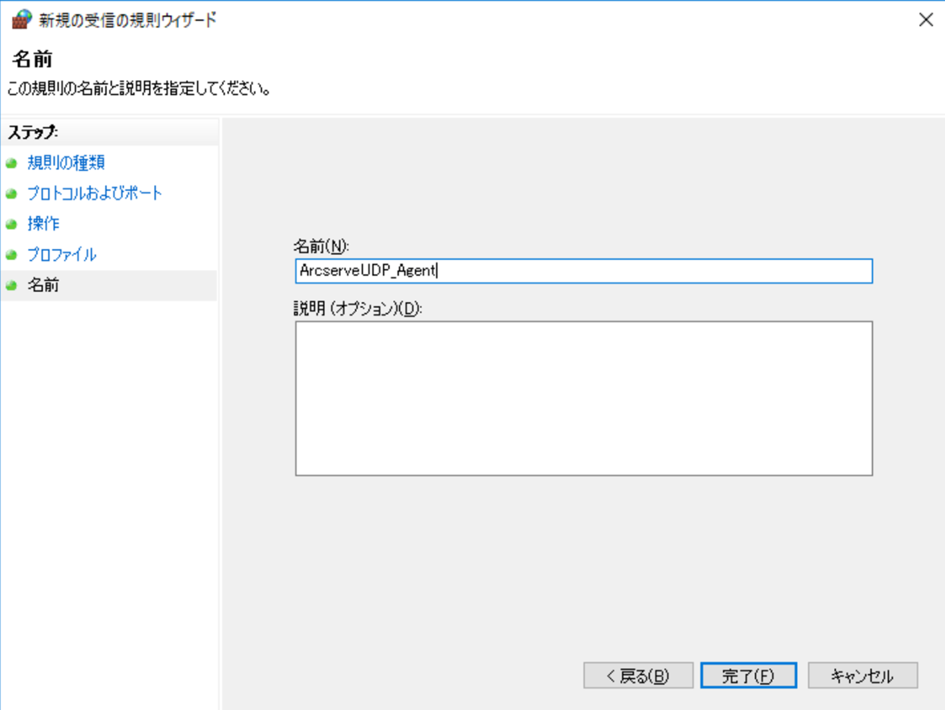
Task: Select the highlighted 名前 wizard step
Action: [x=42, y=285]
